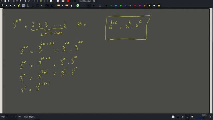
Task: Click the Open file icon
Action: (9, 1)
